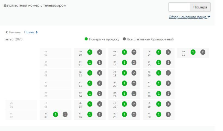Click gray bookings badge on August 29
This screenshot has height=131, width=223.
tap(168, 104)
